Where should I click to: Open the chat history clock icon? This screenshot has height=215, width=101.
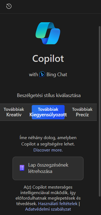point(9,6)
